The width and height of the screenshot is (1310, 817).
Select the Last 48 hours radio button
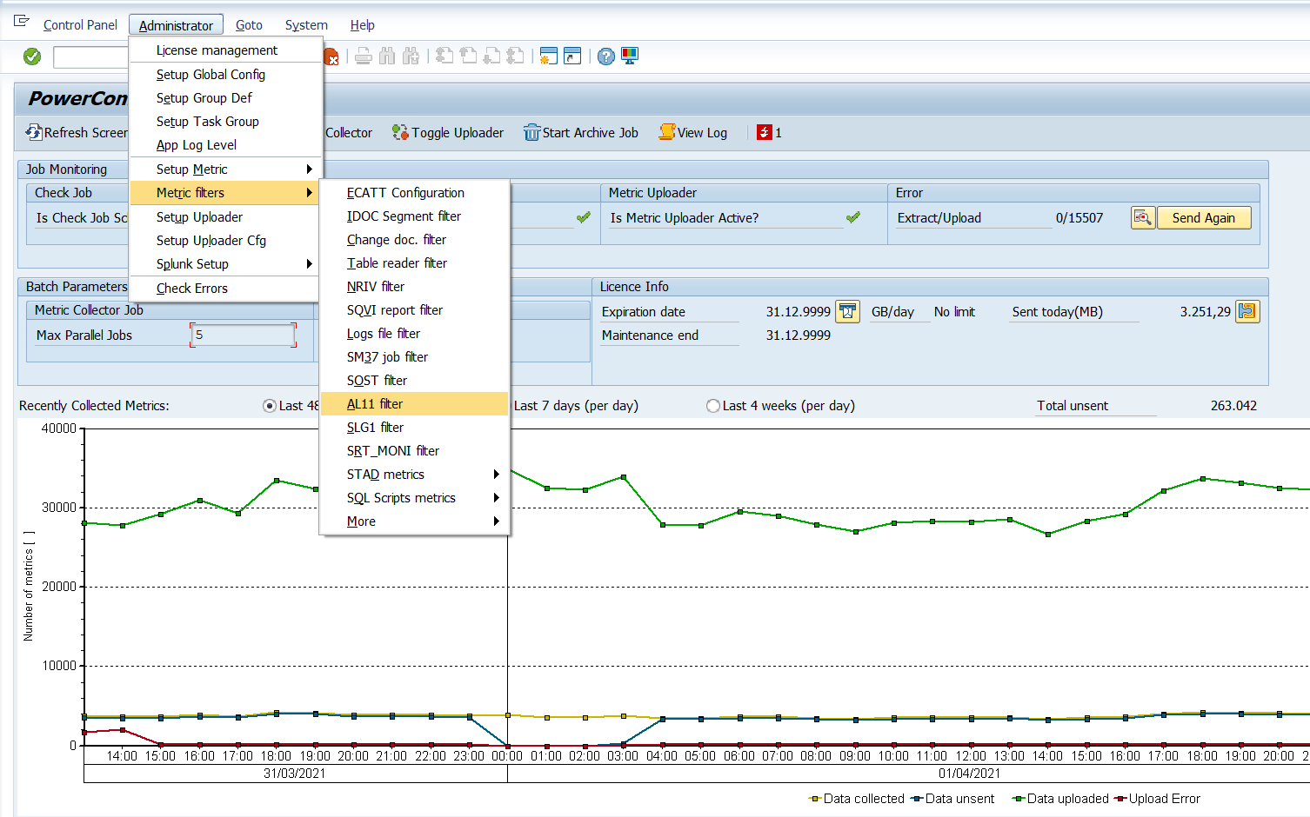pos(270,406)
